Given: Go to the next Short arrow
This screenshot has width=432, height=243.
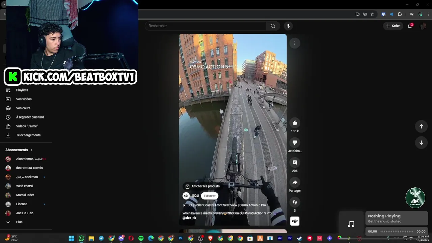Looking at the screenshot, I should pos(421,143).
